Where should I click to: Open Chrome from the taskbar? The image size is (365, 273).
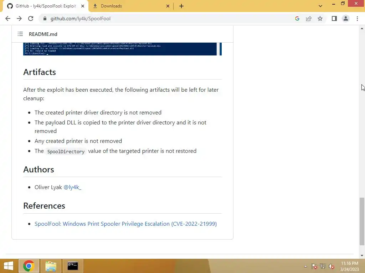tap(29, 266)
